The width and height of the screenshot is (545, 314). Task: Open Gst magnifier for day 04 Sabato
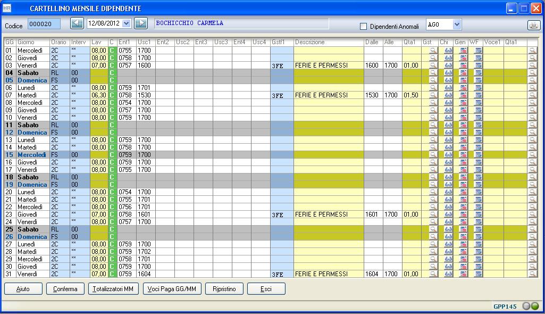pyautogui.click(x=433, y=73)
